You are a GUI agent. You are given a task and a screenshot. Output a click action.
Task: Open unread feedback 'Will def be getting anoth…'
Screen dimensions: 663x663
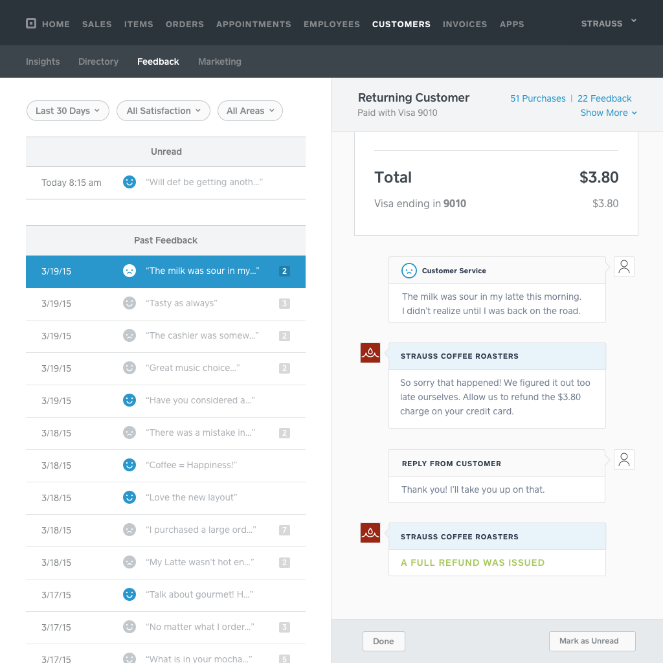click(x=166, y=183)
